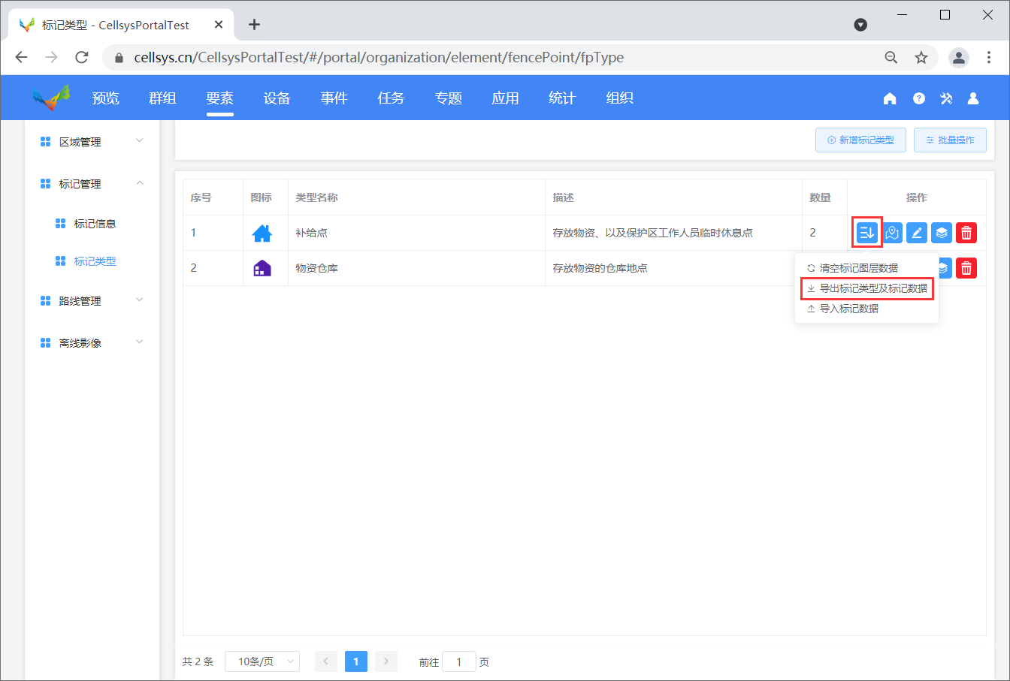Select page 1 in pagination
The width and height of the screenshot is (1010, 681).
356,661
